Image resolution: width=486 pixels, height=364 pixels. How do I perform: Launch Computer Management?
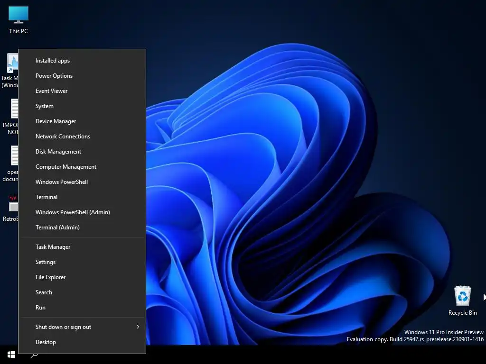[x=82, y=167]
